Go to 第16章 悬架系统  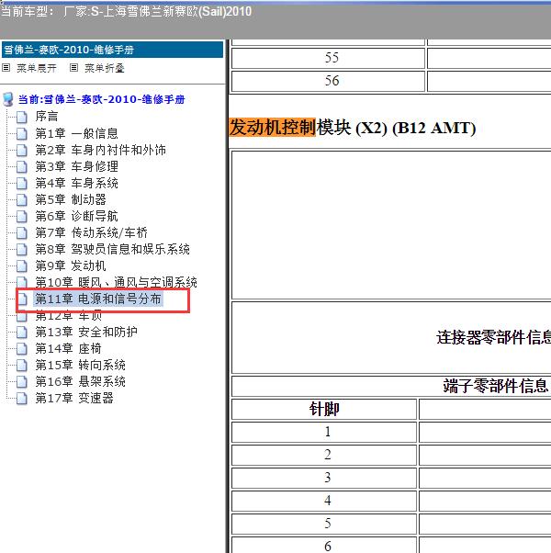(80, 381)
